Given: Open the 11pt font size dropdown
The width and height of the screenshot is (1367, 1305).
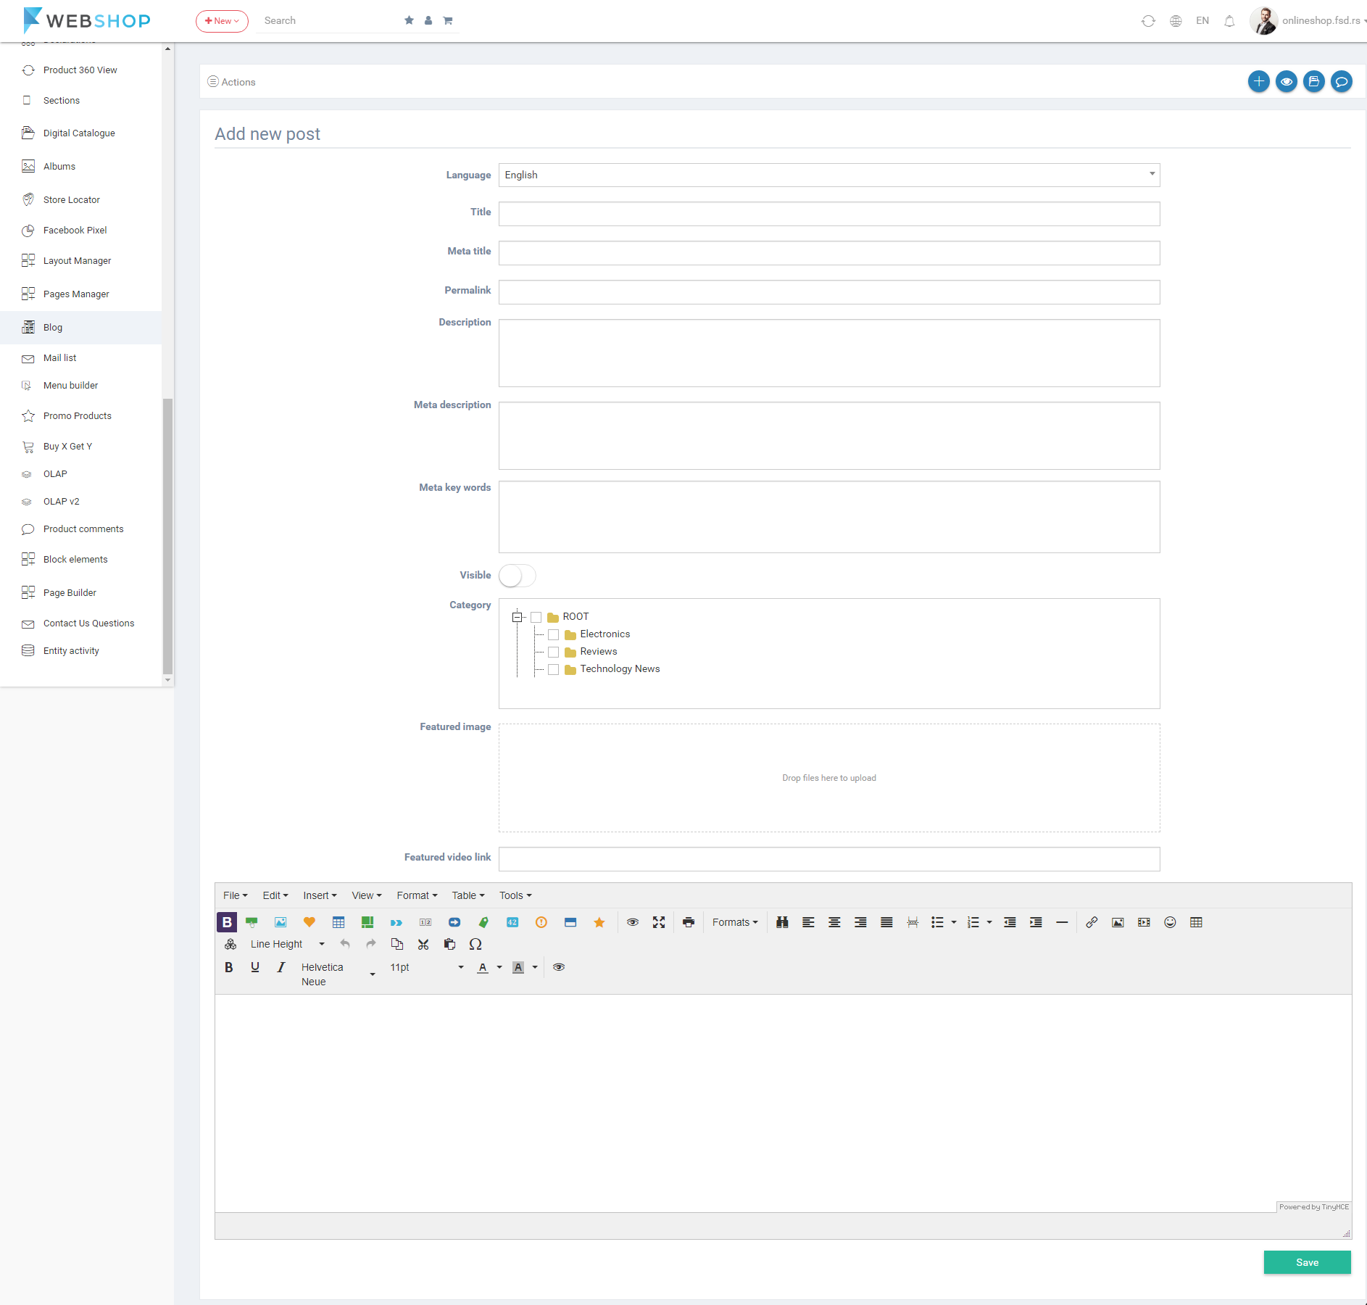Looking at the screenshot, I should tap(427, 967).
